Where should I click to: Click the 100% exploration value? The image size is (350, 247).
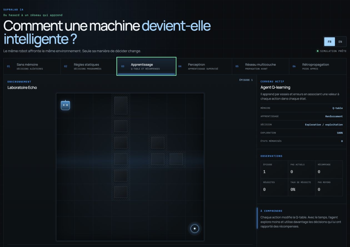click(x=340, y=133)
